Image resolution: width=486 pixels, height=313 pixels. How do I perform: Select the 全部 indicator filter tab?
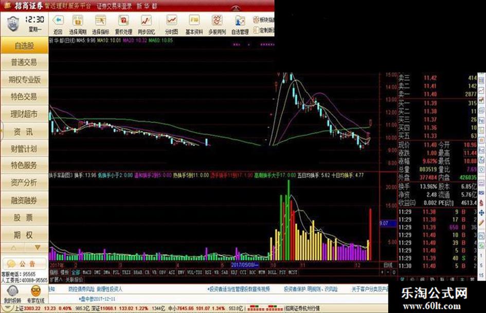coord(75,272)
